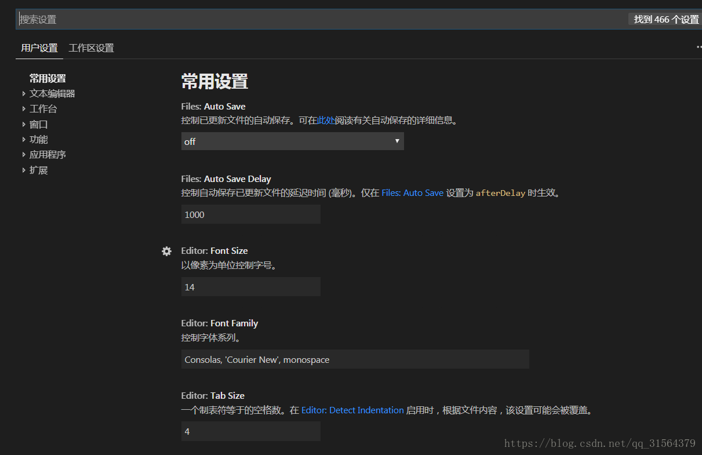Image resolution: width=702 pixels, height=455 pixels.
Task: Click the Editor: Tab Size value field
Action: click(250, 431)
